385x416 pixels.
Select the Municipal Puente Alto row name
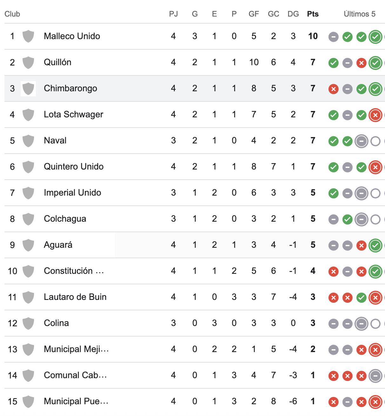[x=76, y=401]
